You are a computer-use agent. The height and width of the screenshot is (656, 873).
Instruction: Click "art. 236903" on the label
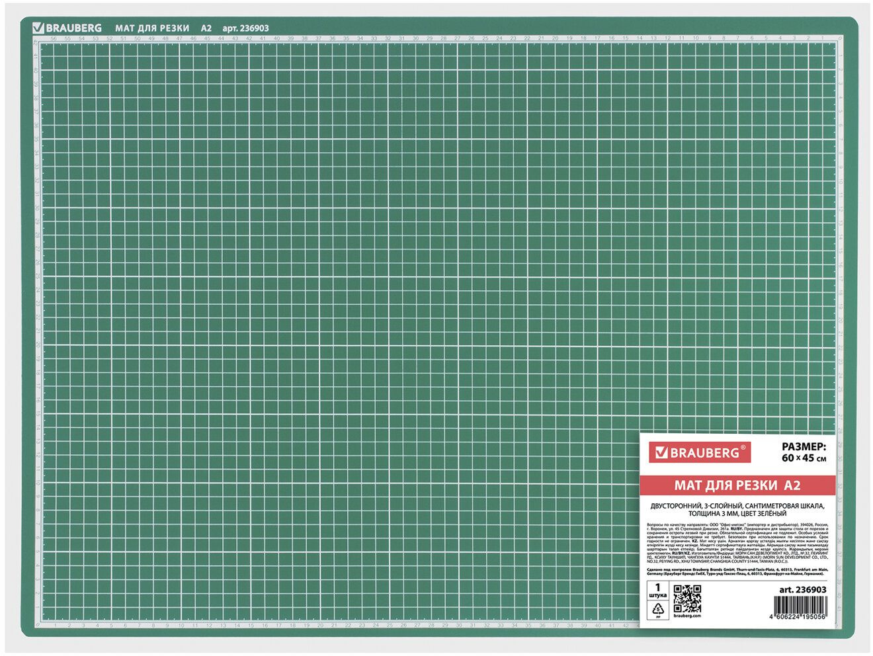[803, 589]
